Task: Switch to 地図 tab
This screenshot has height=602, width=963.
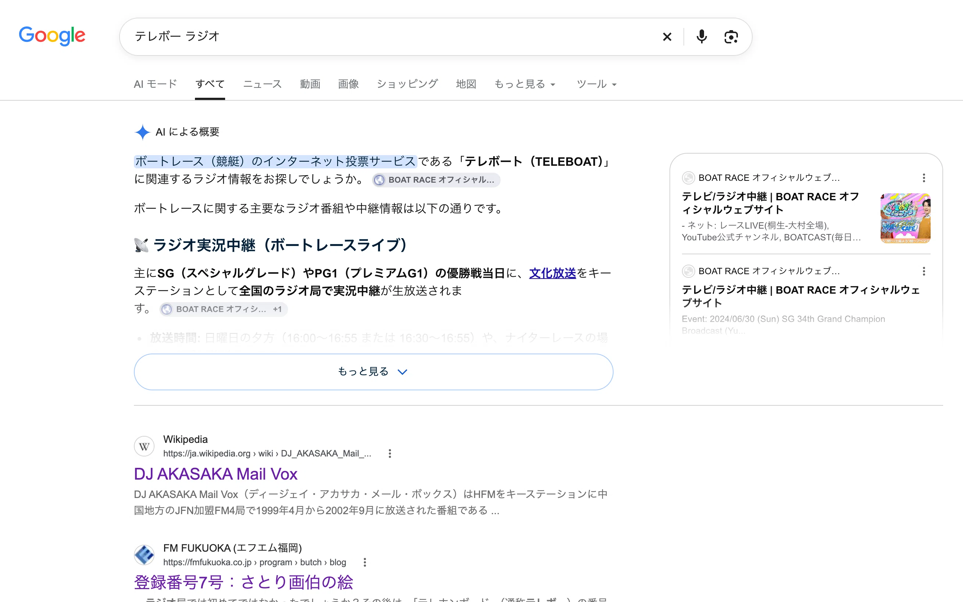Action: [x=466, y=85]
